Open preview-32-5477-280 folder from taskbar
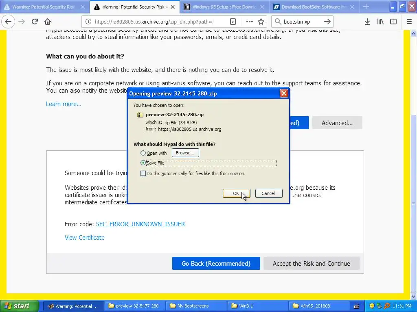 click(134, 306)
